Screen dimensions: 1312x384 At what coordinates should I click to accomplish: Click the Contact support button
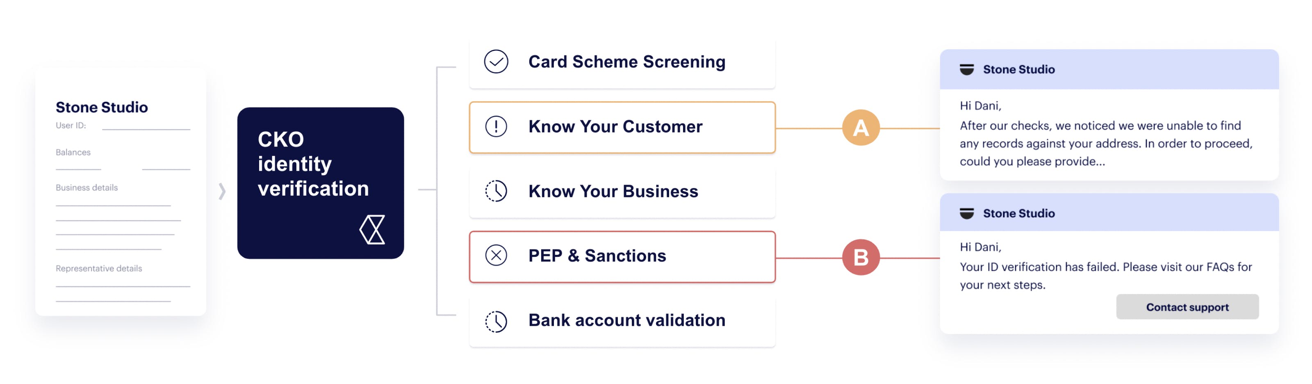coord(1187,307)
